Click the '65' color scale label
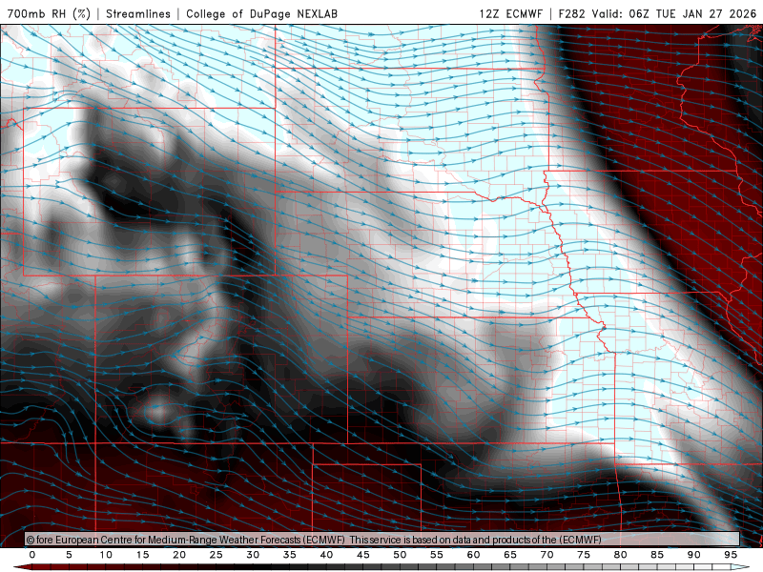Image resolution: width=763 pixels, height=572 pixels. (510, 555)
